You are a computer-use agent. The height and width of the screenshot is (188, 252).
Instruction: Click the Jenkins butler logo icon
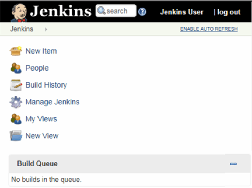point(19,13)
